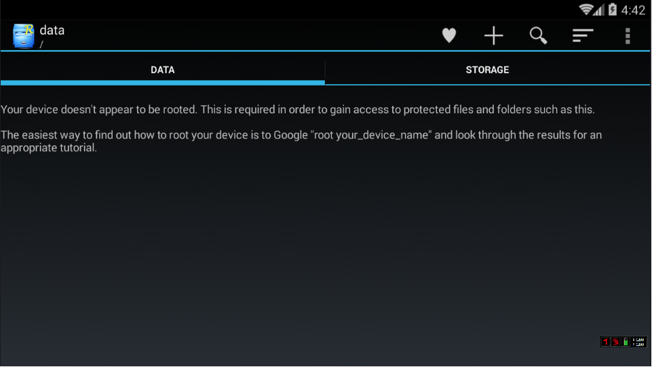
Task: Switch to the STORAGE tab
Action: (x=487, y=70)
